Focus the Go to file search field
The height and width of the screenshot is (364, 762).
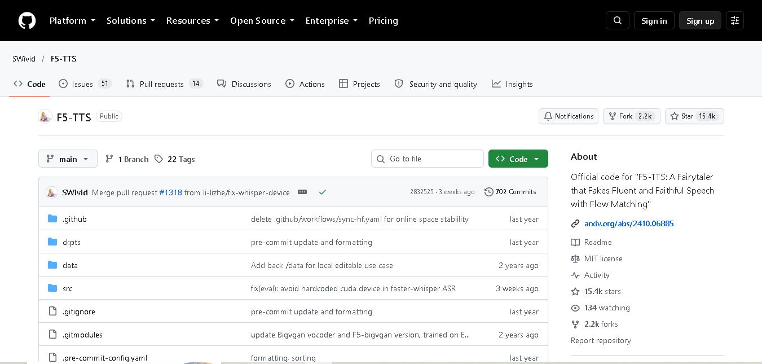point(428,159)
